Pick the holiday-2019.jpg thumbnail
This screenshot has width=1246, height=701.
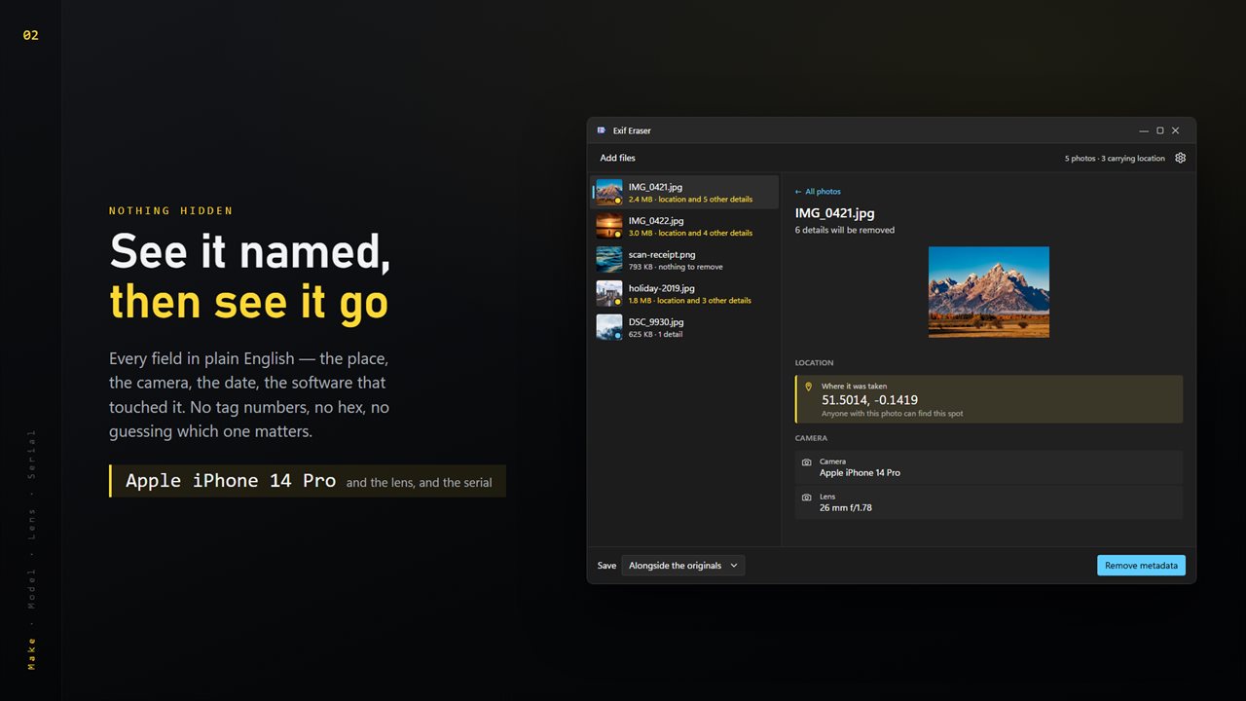point(609,293)
